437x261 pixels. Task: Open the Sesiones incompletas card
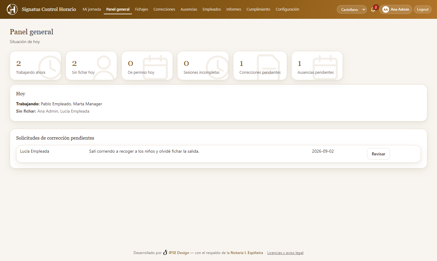tap(203, 66)
